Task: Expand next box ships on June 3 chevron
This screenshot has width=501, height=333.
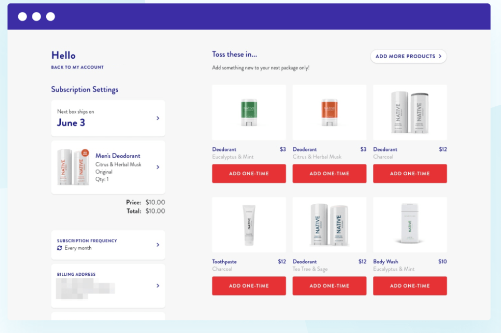Action: 158,119
